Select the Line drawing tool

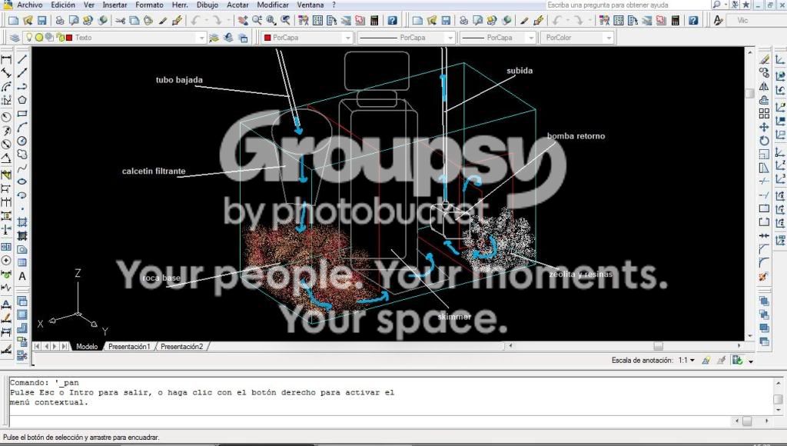(x=22, y=59)
